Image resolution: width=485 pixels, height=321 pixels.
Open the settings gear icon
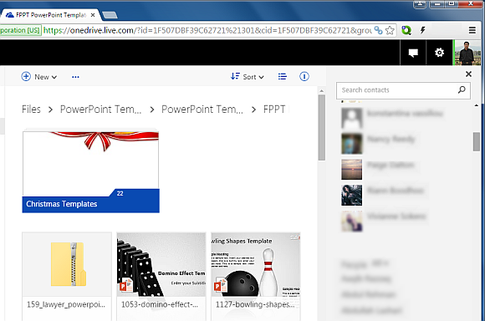point(439,53)
